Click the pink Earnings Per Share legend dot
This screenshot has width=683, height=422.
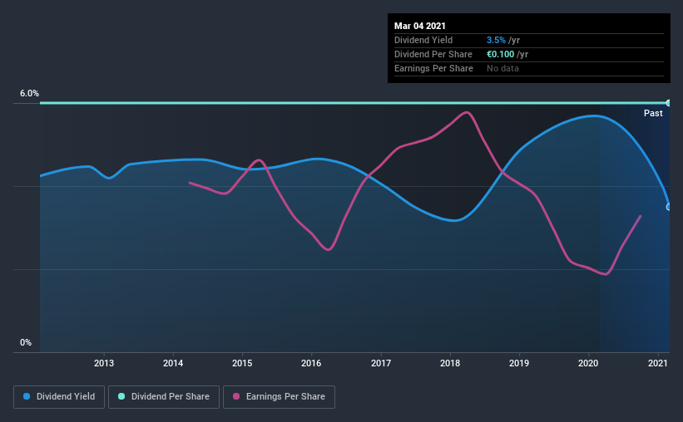coord(236,396)
